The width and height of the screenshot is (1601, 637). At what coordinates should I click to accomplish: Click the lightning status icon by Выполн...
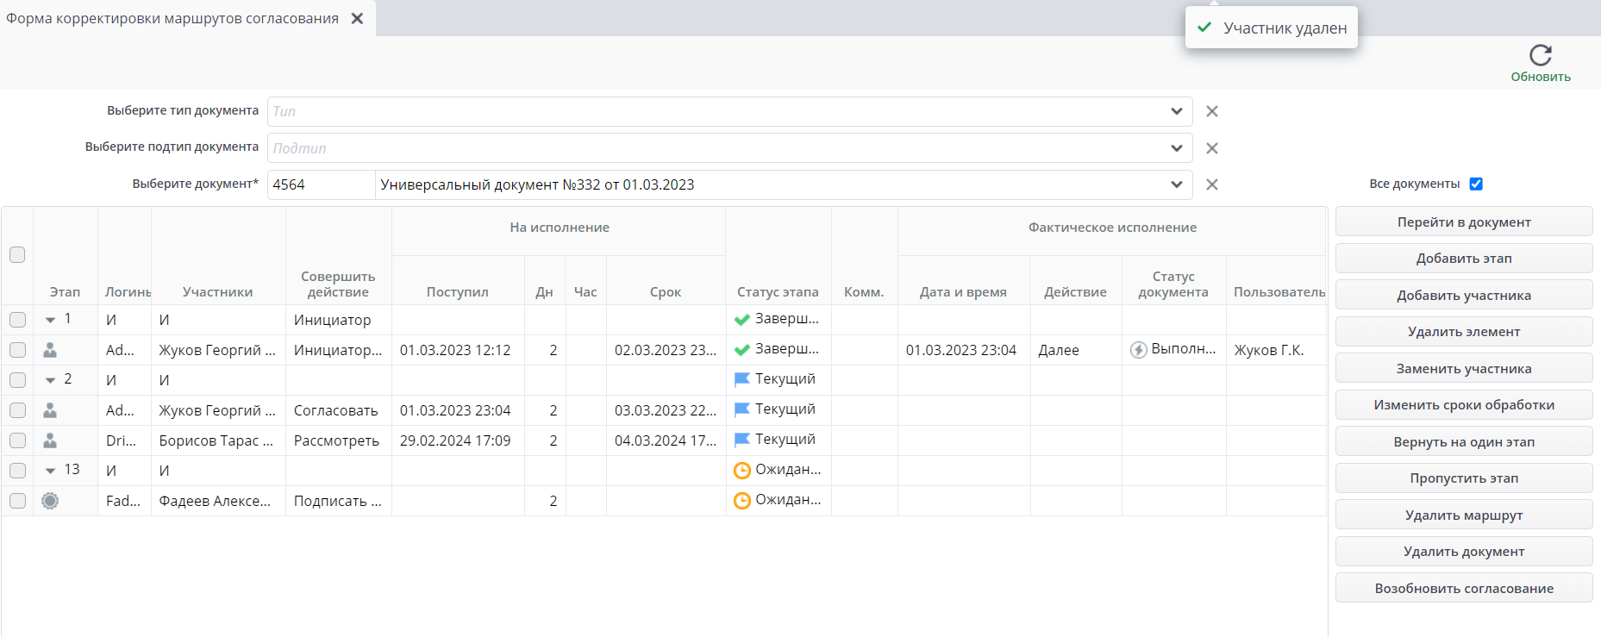[x=1139, y=350]
